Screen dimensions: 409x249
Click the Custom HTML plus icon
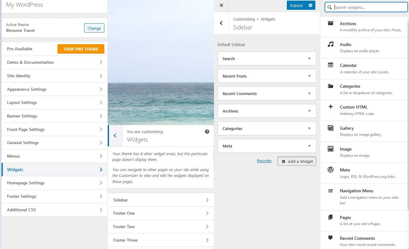pos(330,107)
